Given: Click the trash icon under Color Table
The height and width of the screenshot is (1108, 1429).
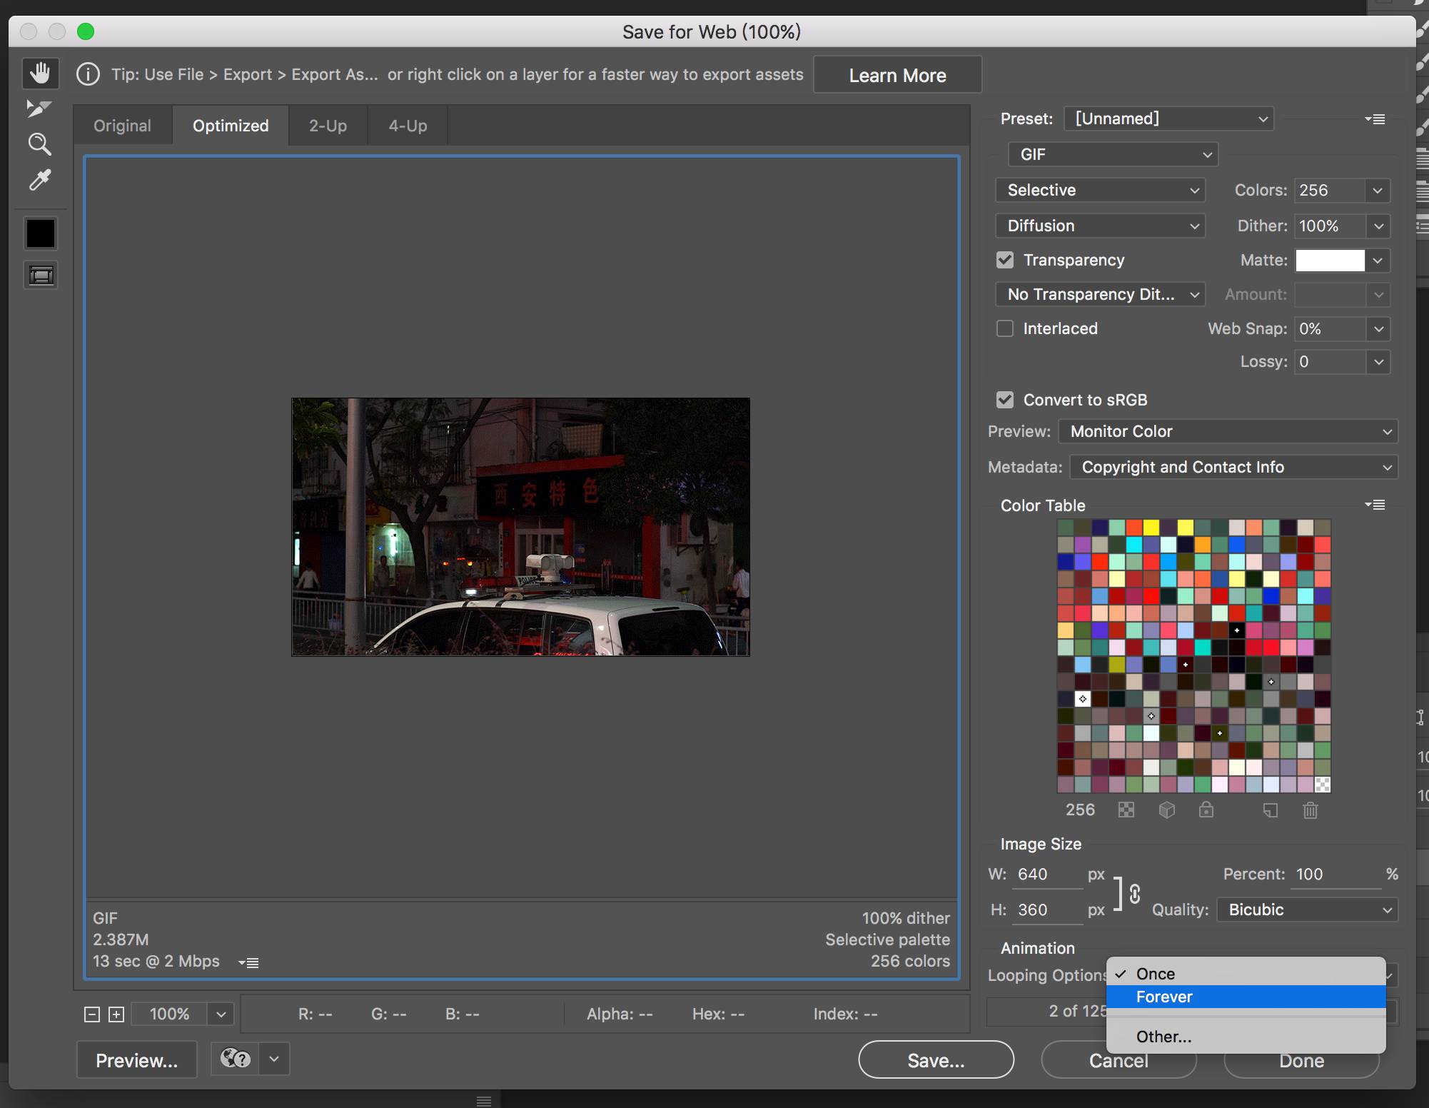Looking at the screenshot, I should click(x=1310, y=810).
